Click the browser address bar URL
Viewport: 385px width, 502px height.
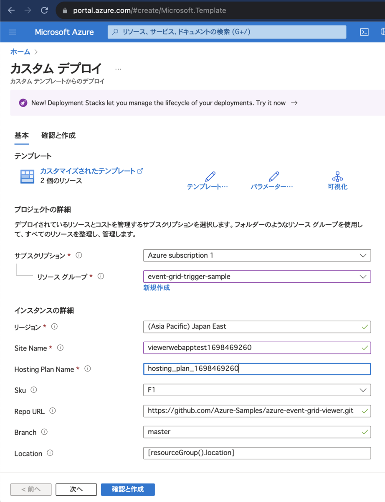(x=149, y=11)
